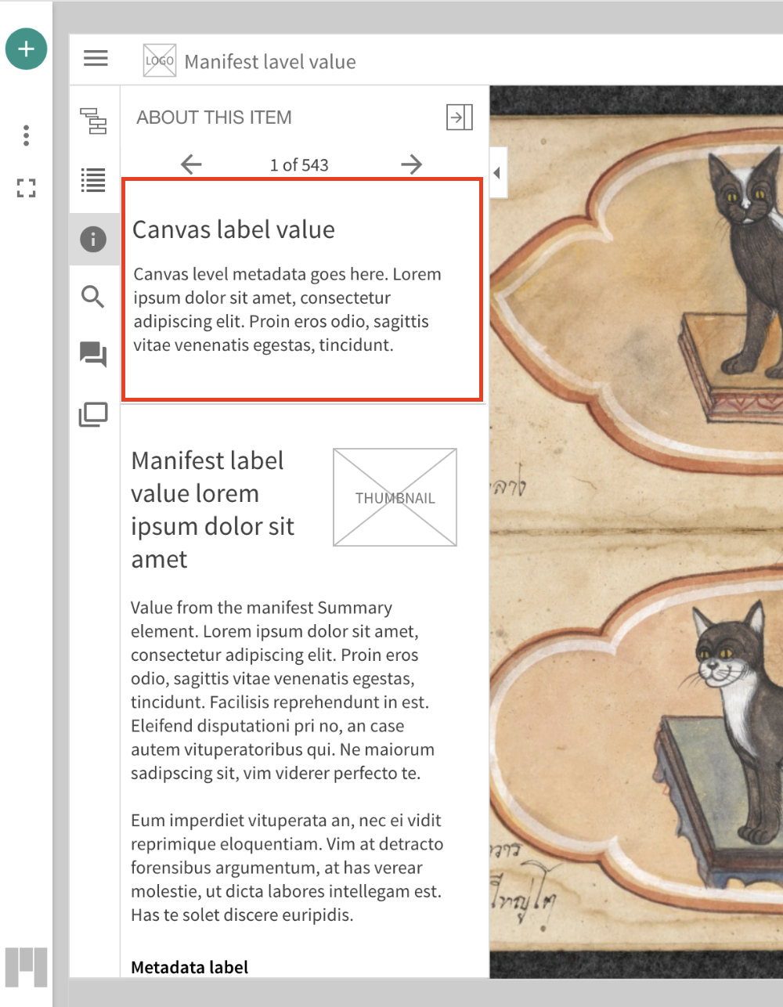This screenshot has height=1007, width=783.
Task: Open the three-dot overflow menu
Action: 26,135
